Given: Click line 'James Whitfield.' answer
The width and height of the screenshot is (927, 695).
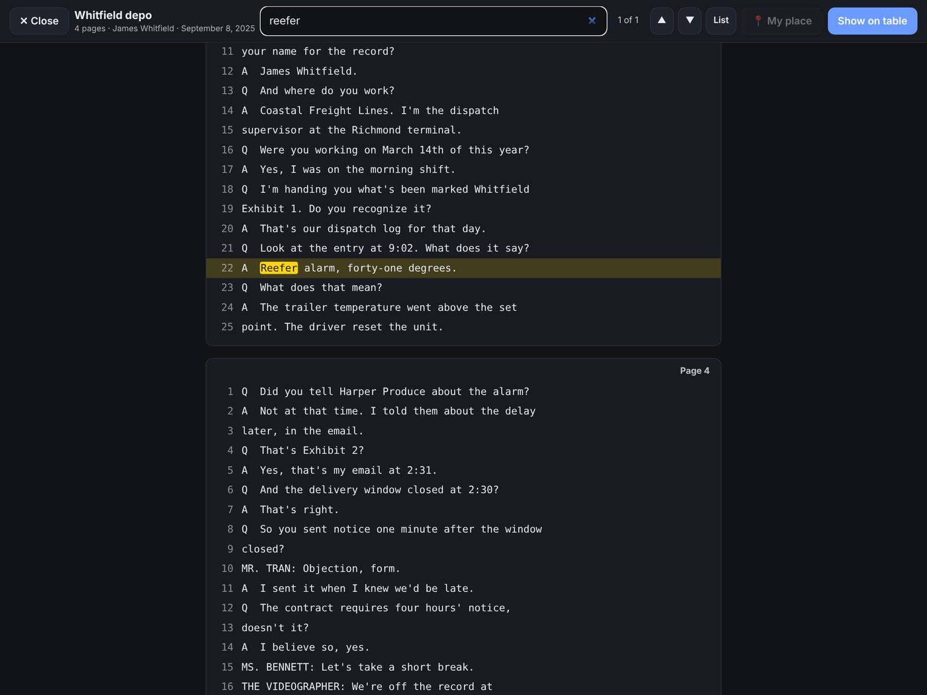Looking at the screenshot, I should click(x=463, y=71).
